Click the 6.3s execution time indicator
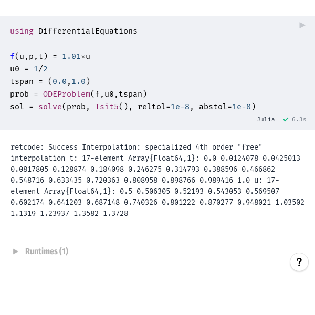 [x=299, y=119]
